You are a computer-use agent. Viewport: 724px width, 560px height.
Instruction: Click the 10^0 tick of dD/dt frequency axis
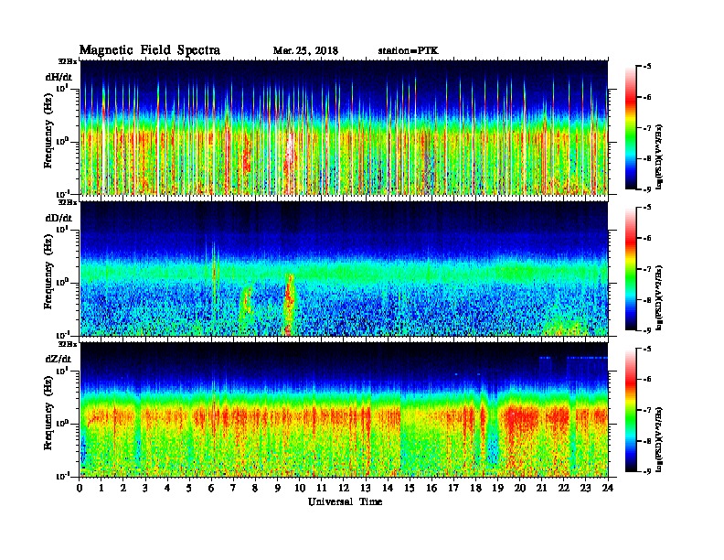62,283
